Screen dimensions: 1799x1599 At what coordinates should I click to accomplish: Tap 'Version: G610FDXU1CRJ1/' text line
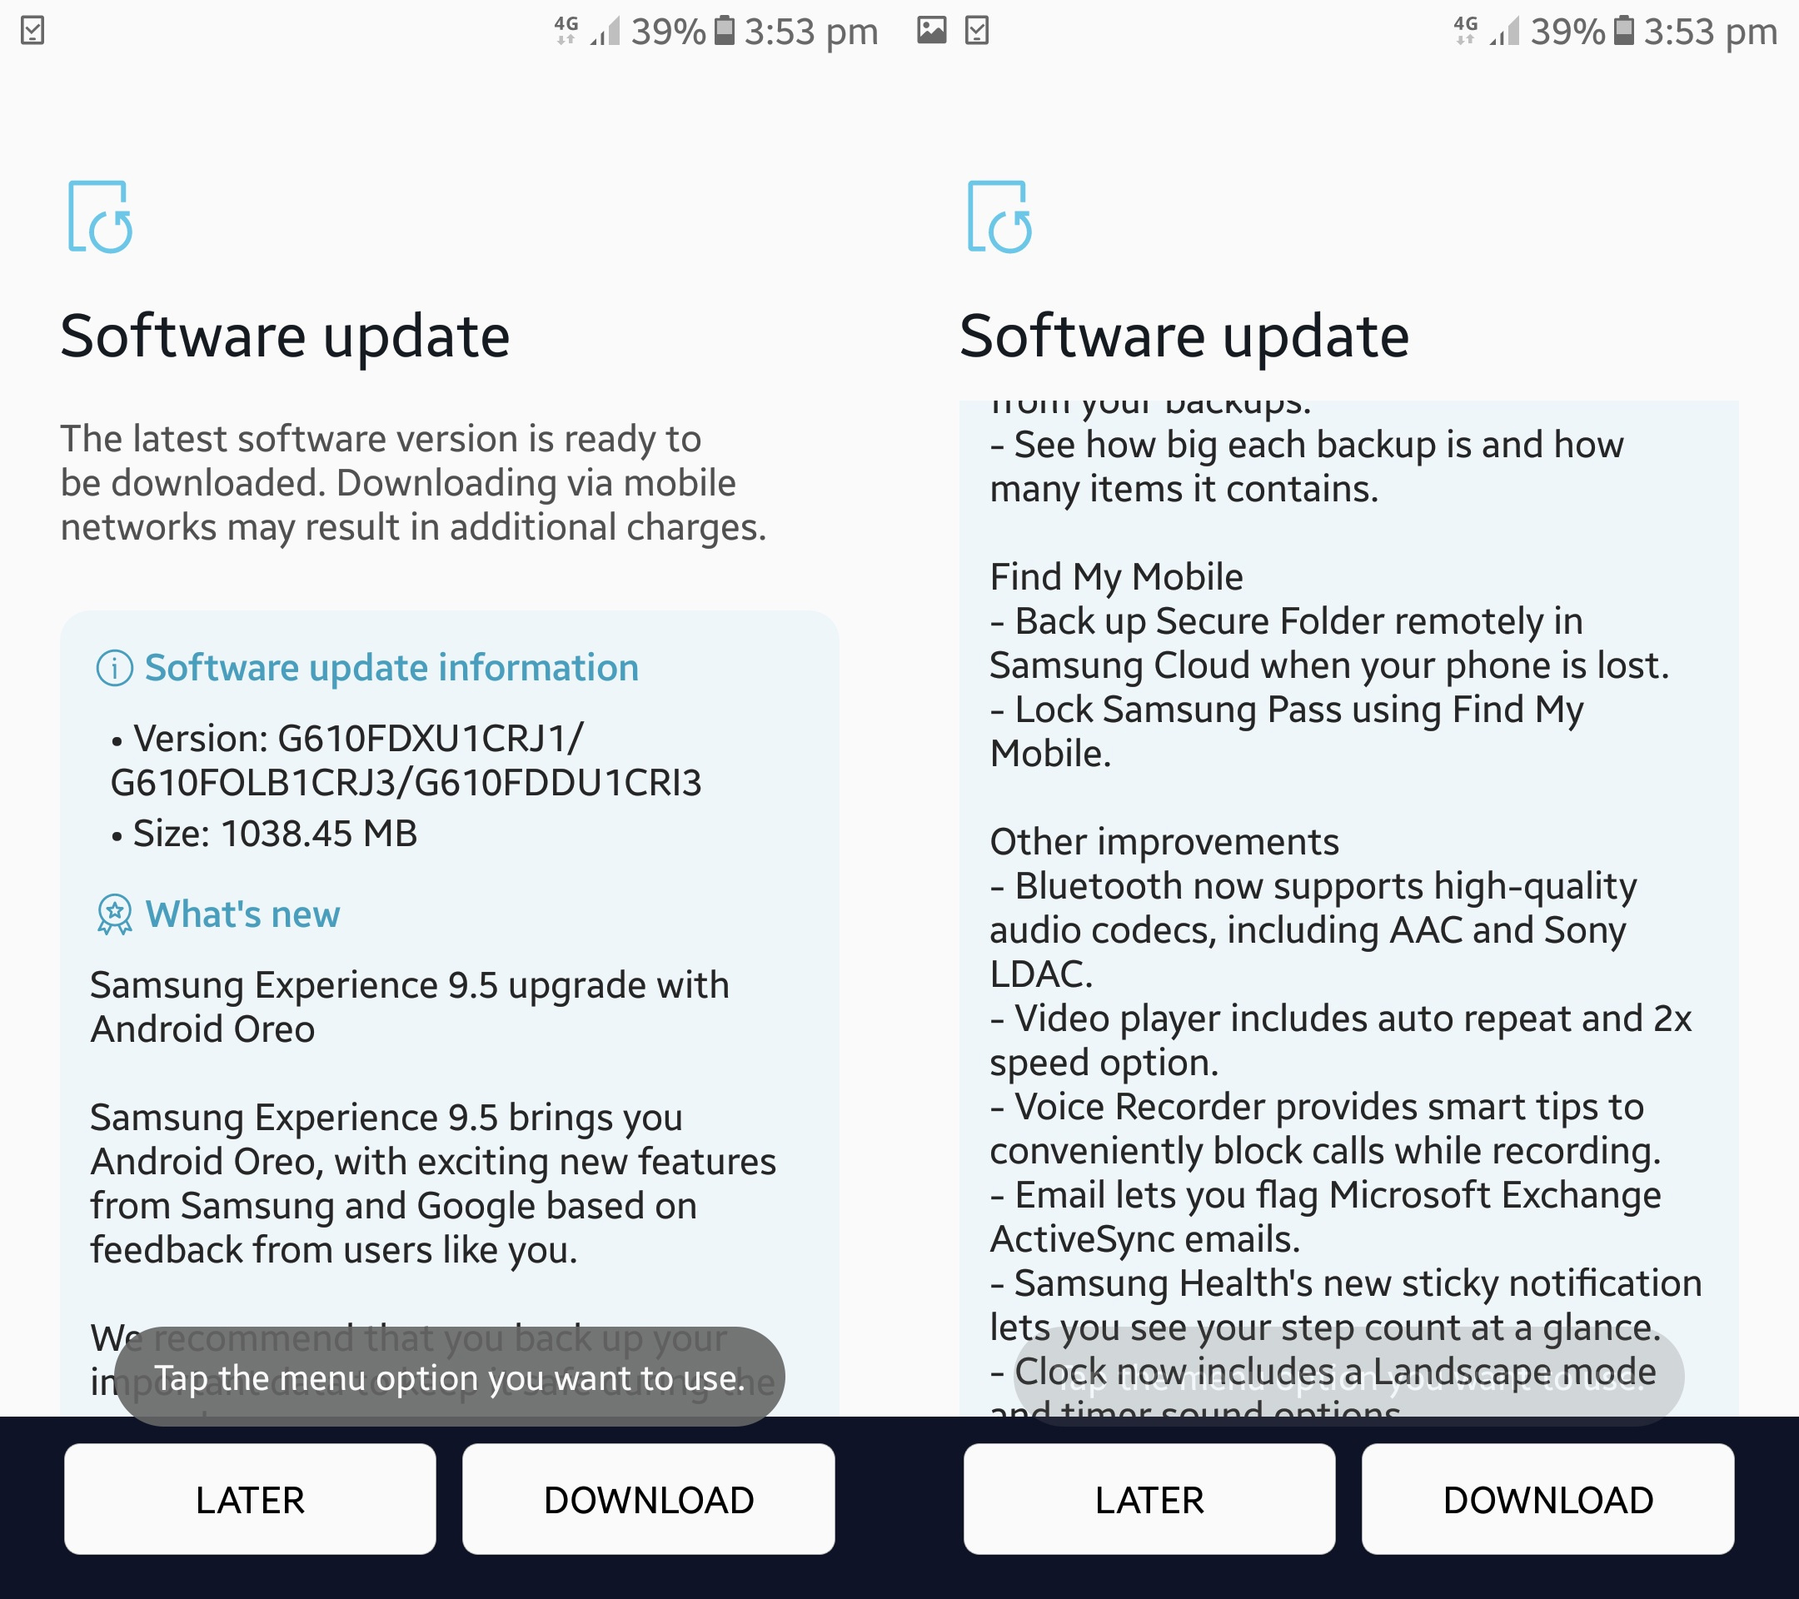click(x=346, y=739)
